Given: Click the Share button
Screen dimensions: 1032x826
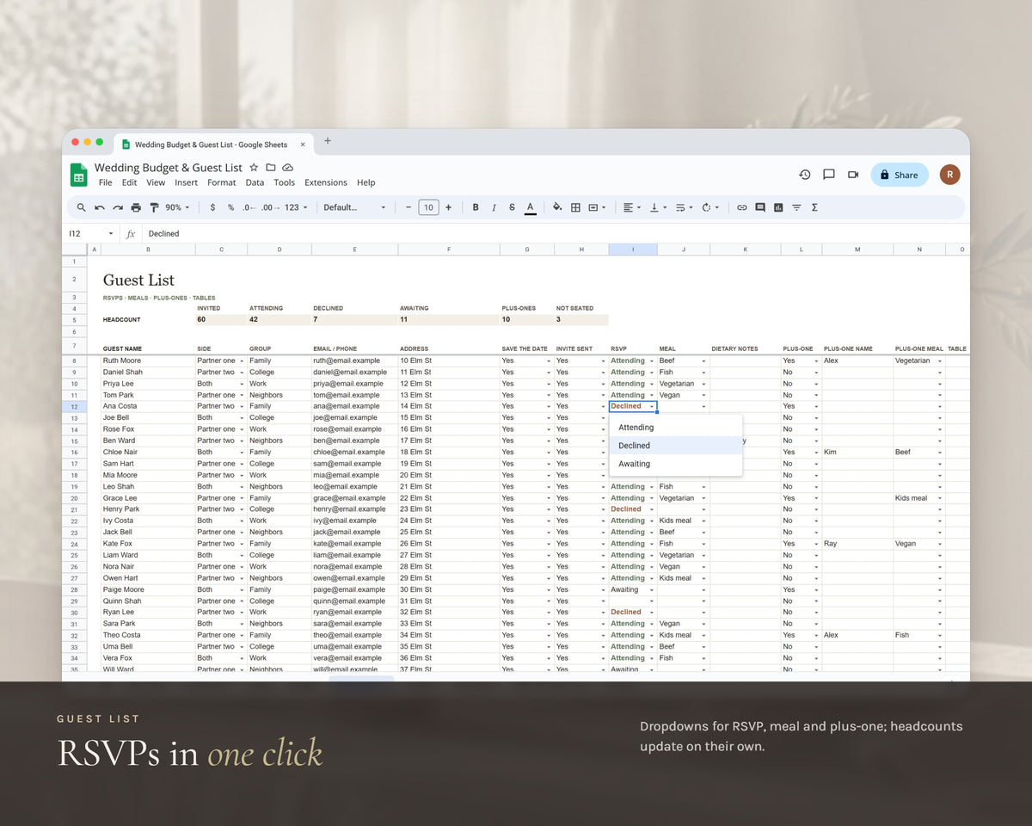Looking at the screenshot, I should click(x=900, y=175).
